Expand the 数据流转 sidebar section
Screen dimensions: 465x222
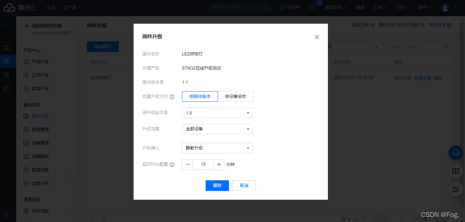click(40, 170)
